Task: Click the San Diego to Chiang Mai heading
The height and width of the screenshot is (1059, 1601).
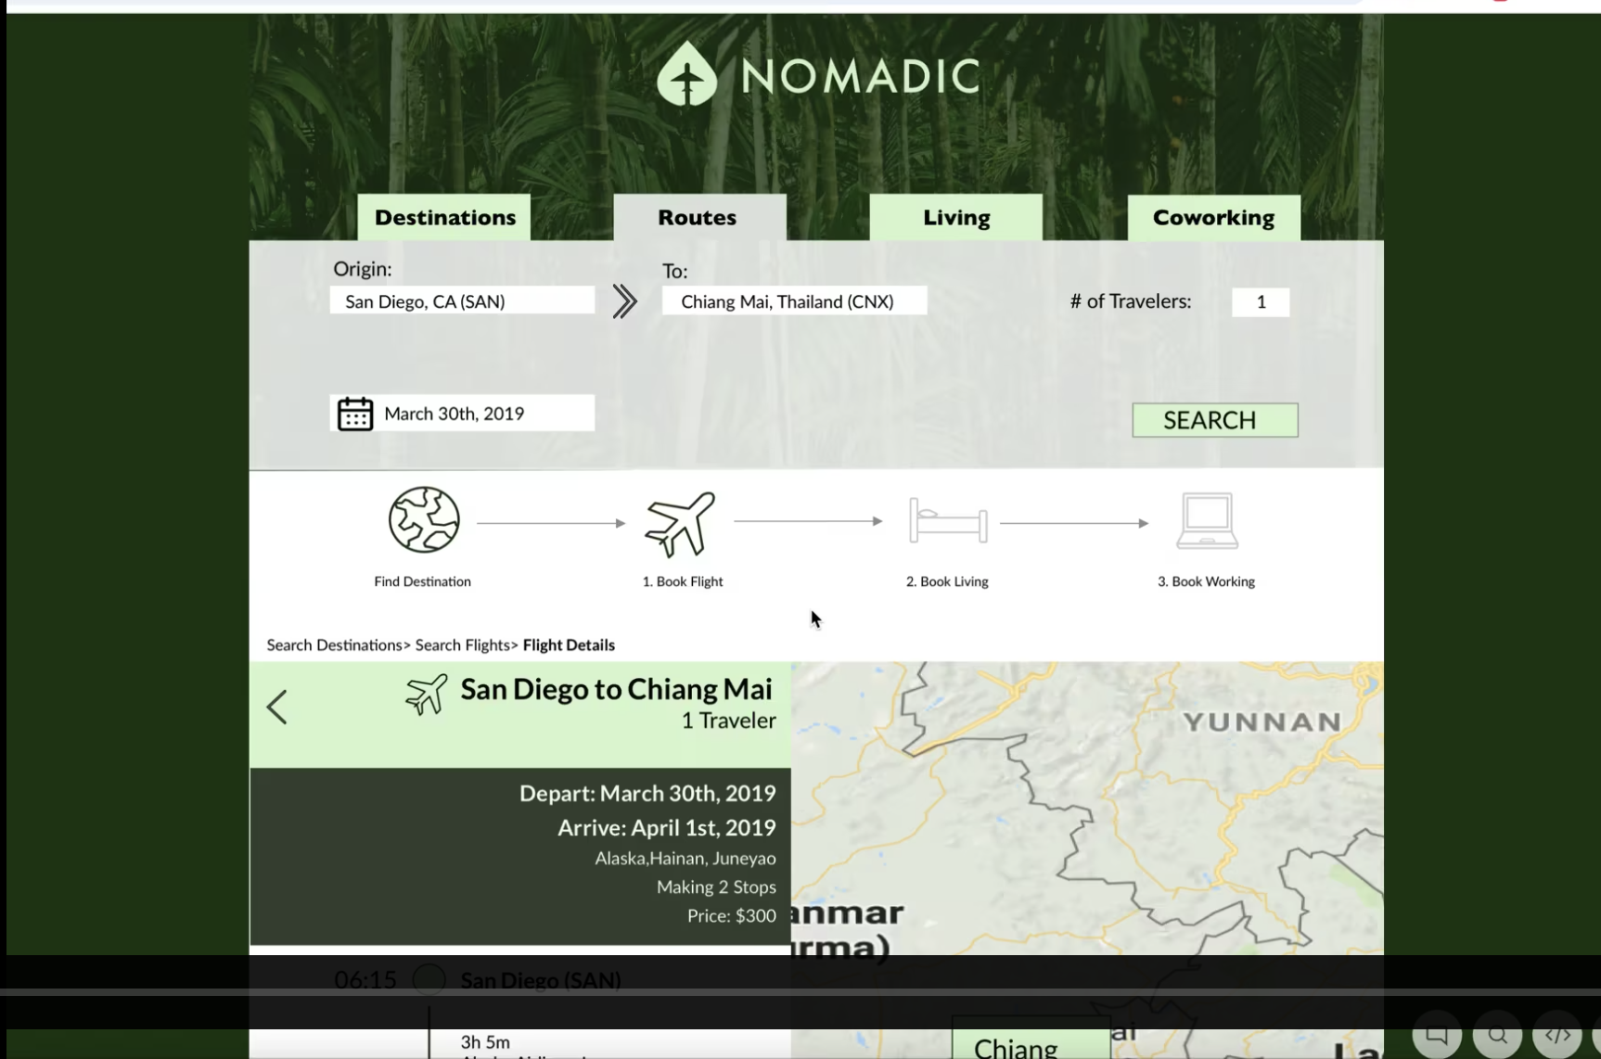Action: tap(616, 689)
